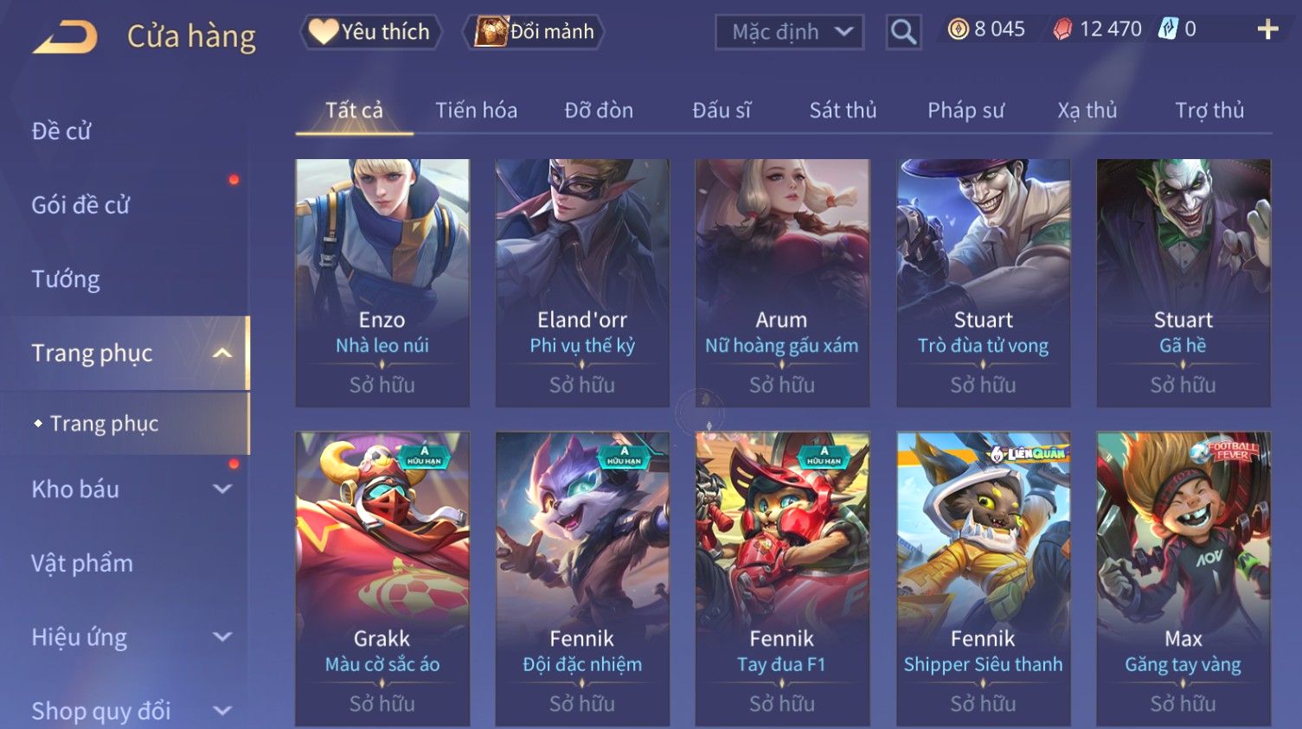Image resolution: width=1302 pixels, height=729 pixels.
Task: Expand the Hiệu ứng sidebar menu
Action: point(222,637)
